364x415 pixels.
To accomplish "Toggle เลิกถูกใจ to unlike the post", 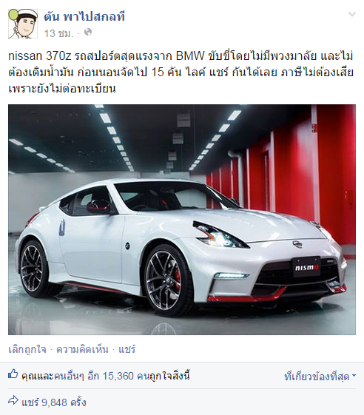I will pos(27,349).
